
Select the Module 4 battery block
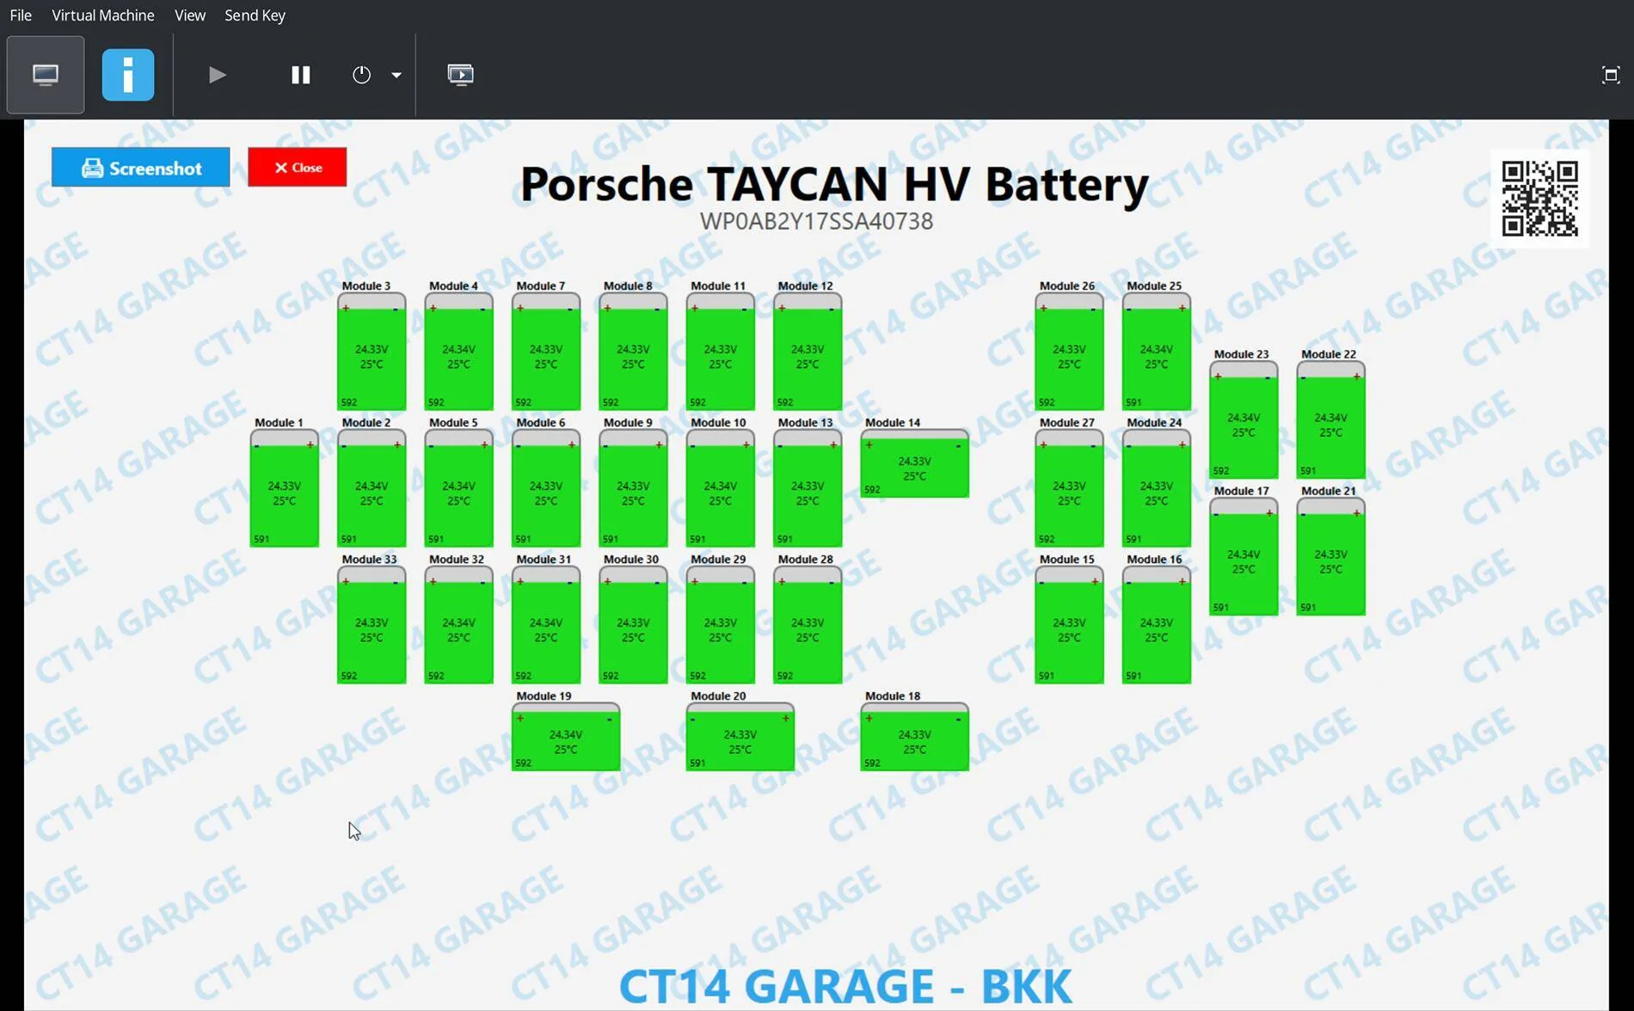(x=459, y=352)
